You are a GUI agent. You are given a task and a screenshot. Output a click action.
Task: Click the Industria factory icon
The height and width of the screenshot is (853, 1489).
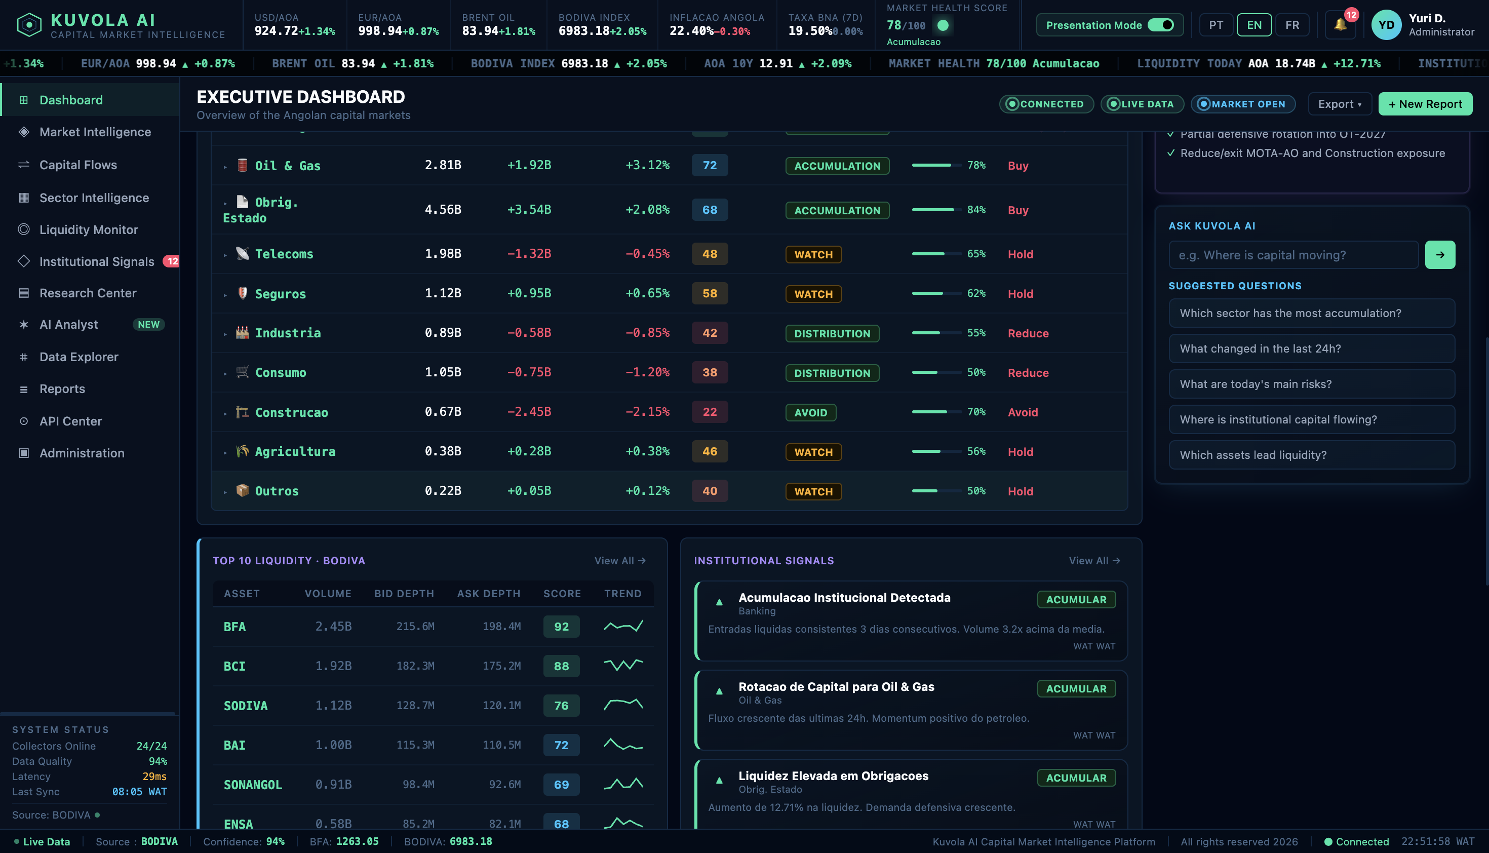pyautogui.click(x=242, y=332)
